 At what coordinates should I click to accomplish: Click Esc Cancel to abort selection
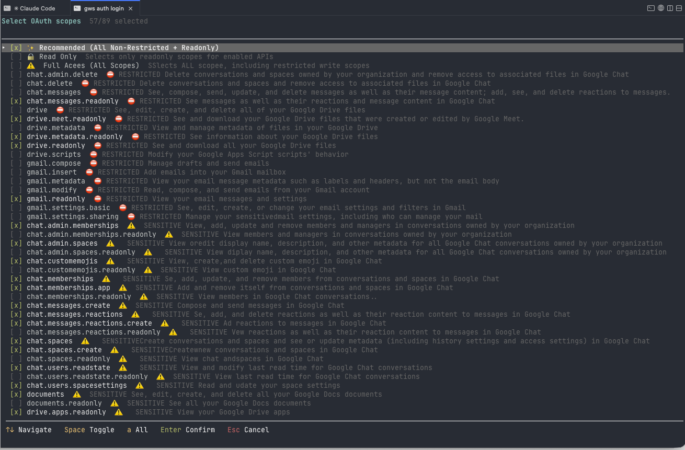click(247, 430)
